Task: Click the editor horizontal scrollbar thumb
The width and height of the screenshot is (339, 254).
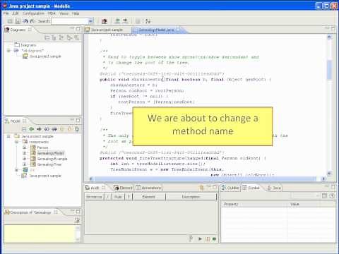Action: (205, 179)
